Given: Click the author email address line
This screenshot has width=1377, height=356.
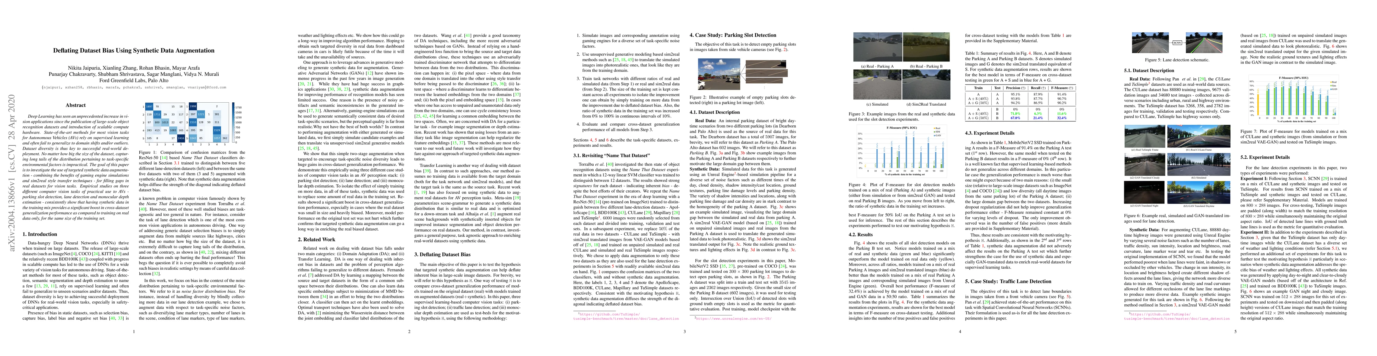Looking at the screenshot, I should click(x=134, y=87).
